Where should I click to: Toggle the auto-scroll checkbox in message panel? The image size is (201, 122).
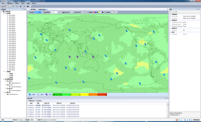(36, 101)
